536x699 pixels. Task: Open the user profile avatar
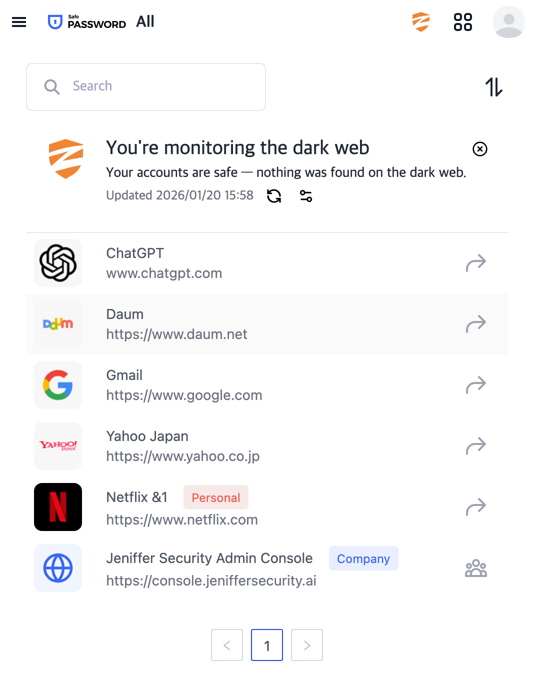[x=508, y=22]
